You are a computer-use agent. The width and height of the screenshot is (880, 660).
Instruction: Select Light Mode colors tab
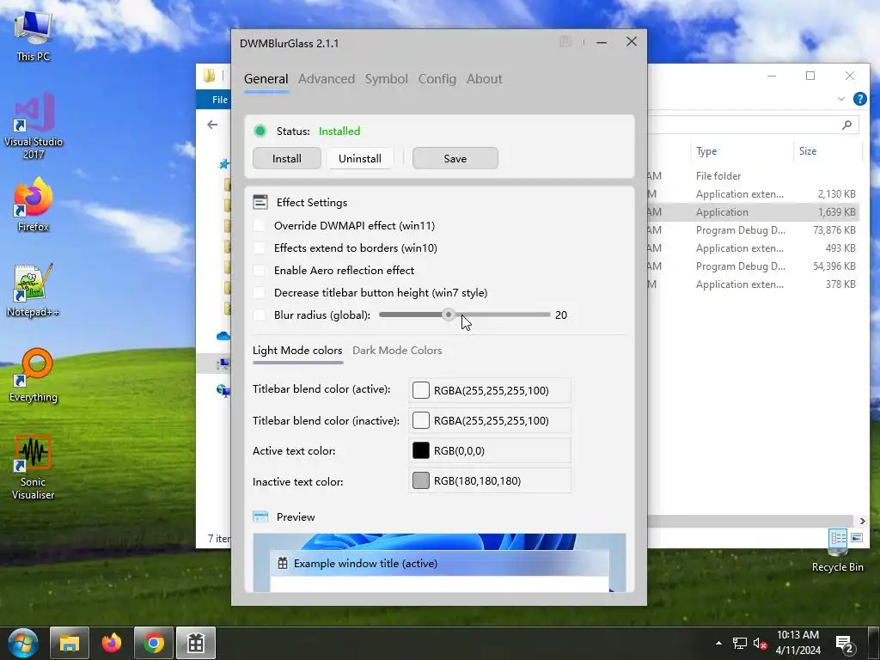click(297, 351)
